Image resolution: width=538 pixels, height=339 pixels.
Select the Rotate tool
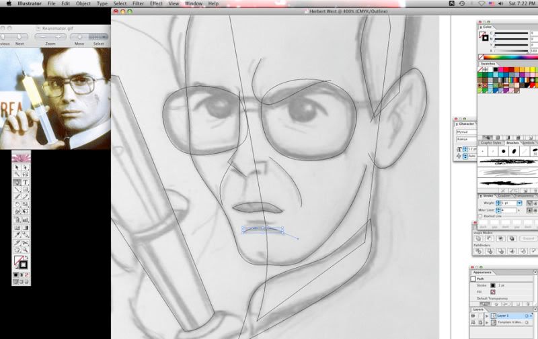point(17,204)
